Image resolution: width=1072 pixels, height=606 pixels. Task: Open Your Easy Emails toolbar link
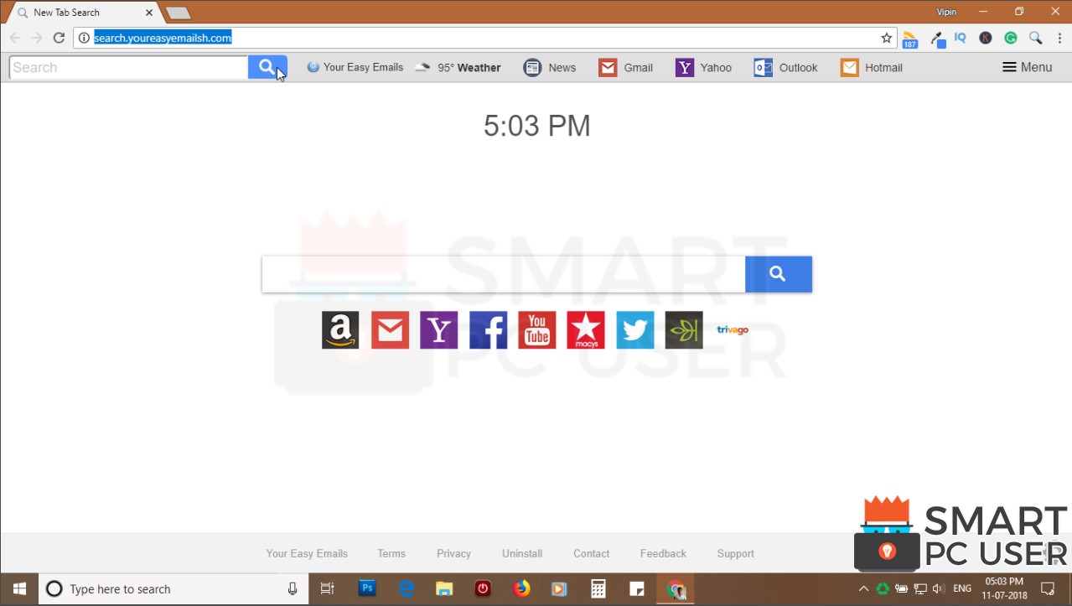coord(355,67)
